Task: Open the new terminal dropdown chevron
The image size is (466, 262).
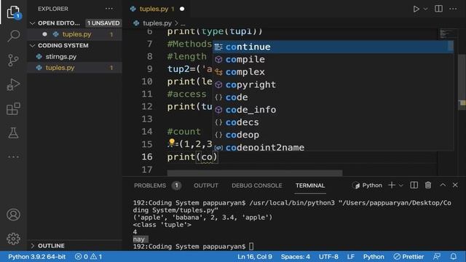Action: point(400,186)
